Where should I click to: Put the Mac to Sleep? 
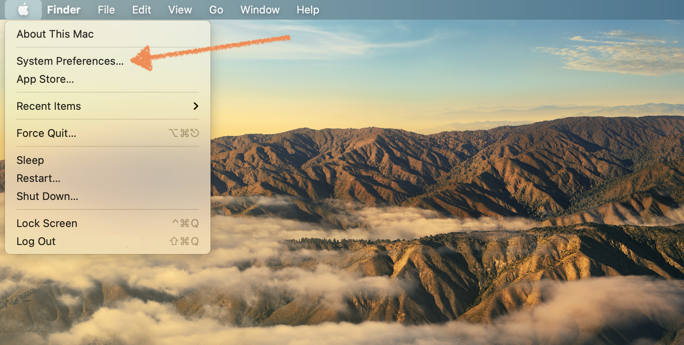click(x=30, y=160)
